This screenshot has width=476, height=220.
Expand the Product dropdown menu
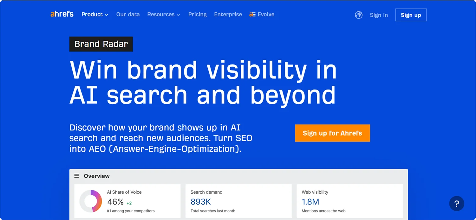point(95,15)
